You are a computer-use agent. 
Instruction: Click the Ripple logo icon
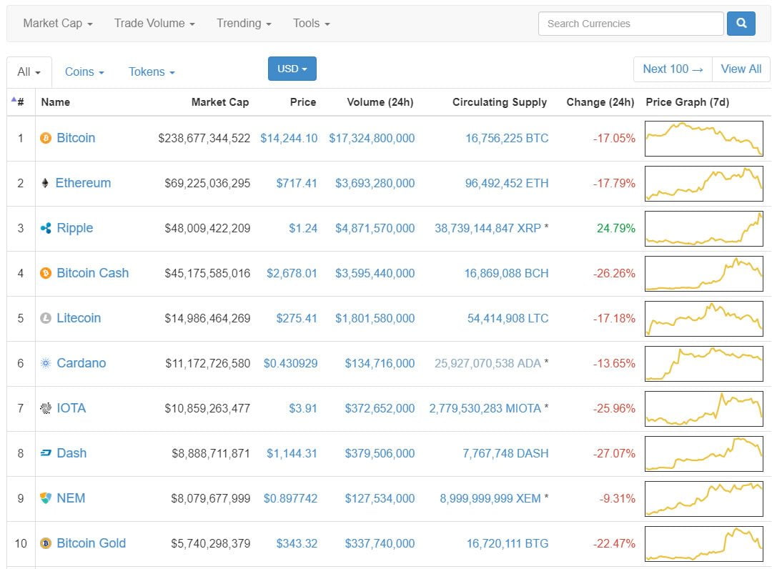(46, 229)
